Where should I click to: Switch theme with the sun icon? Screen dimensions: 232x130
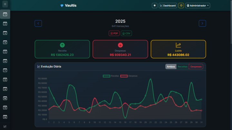(x=155, y=5)
